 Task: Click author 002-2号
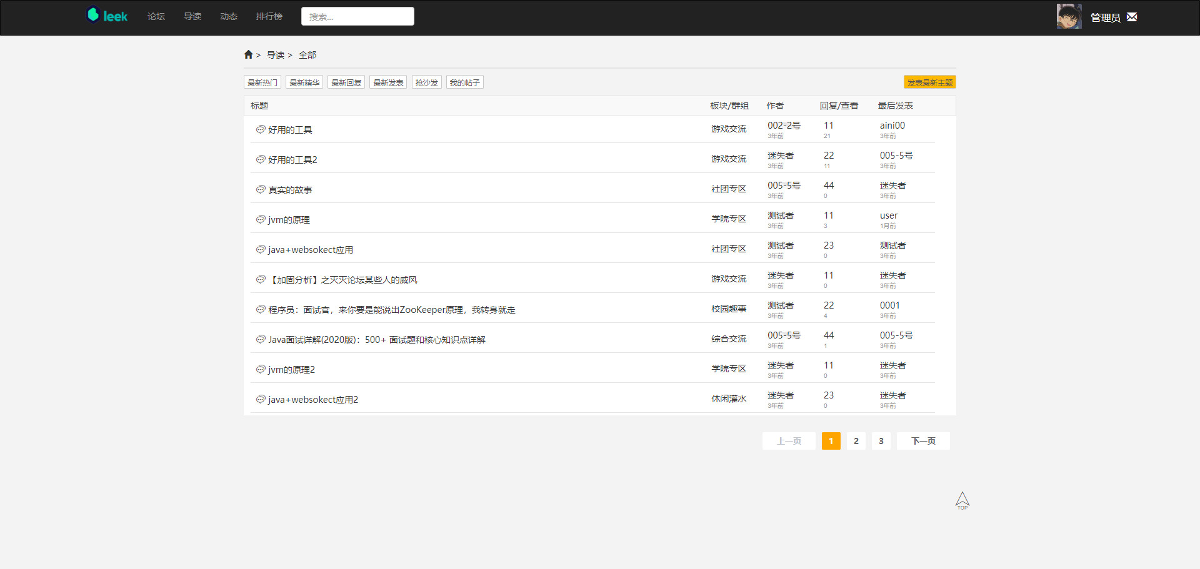click(x=784, y=126)
